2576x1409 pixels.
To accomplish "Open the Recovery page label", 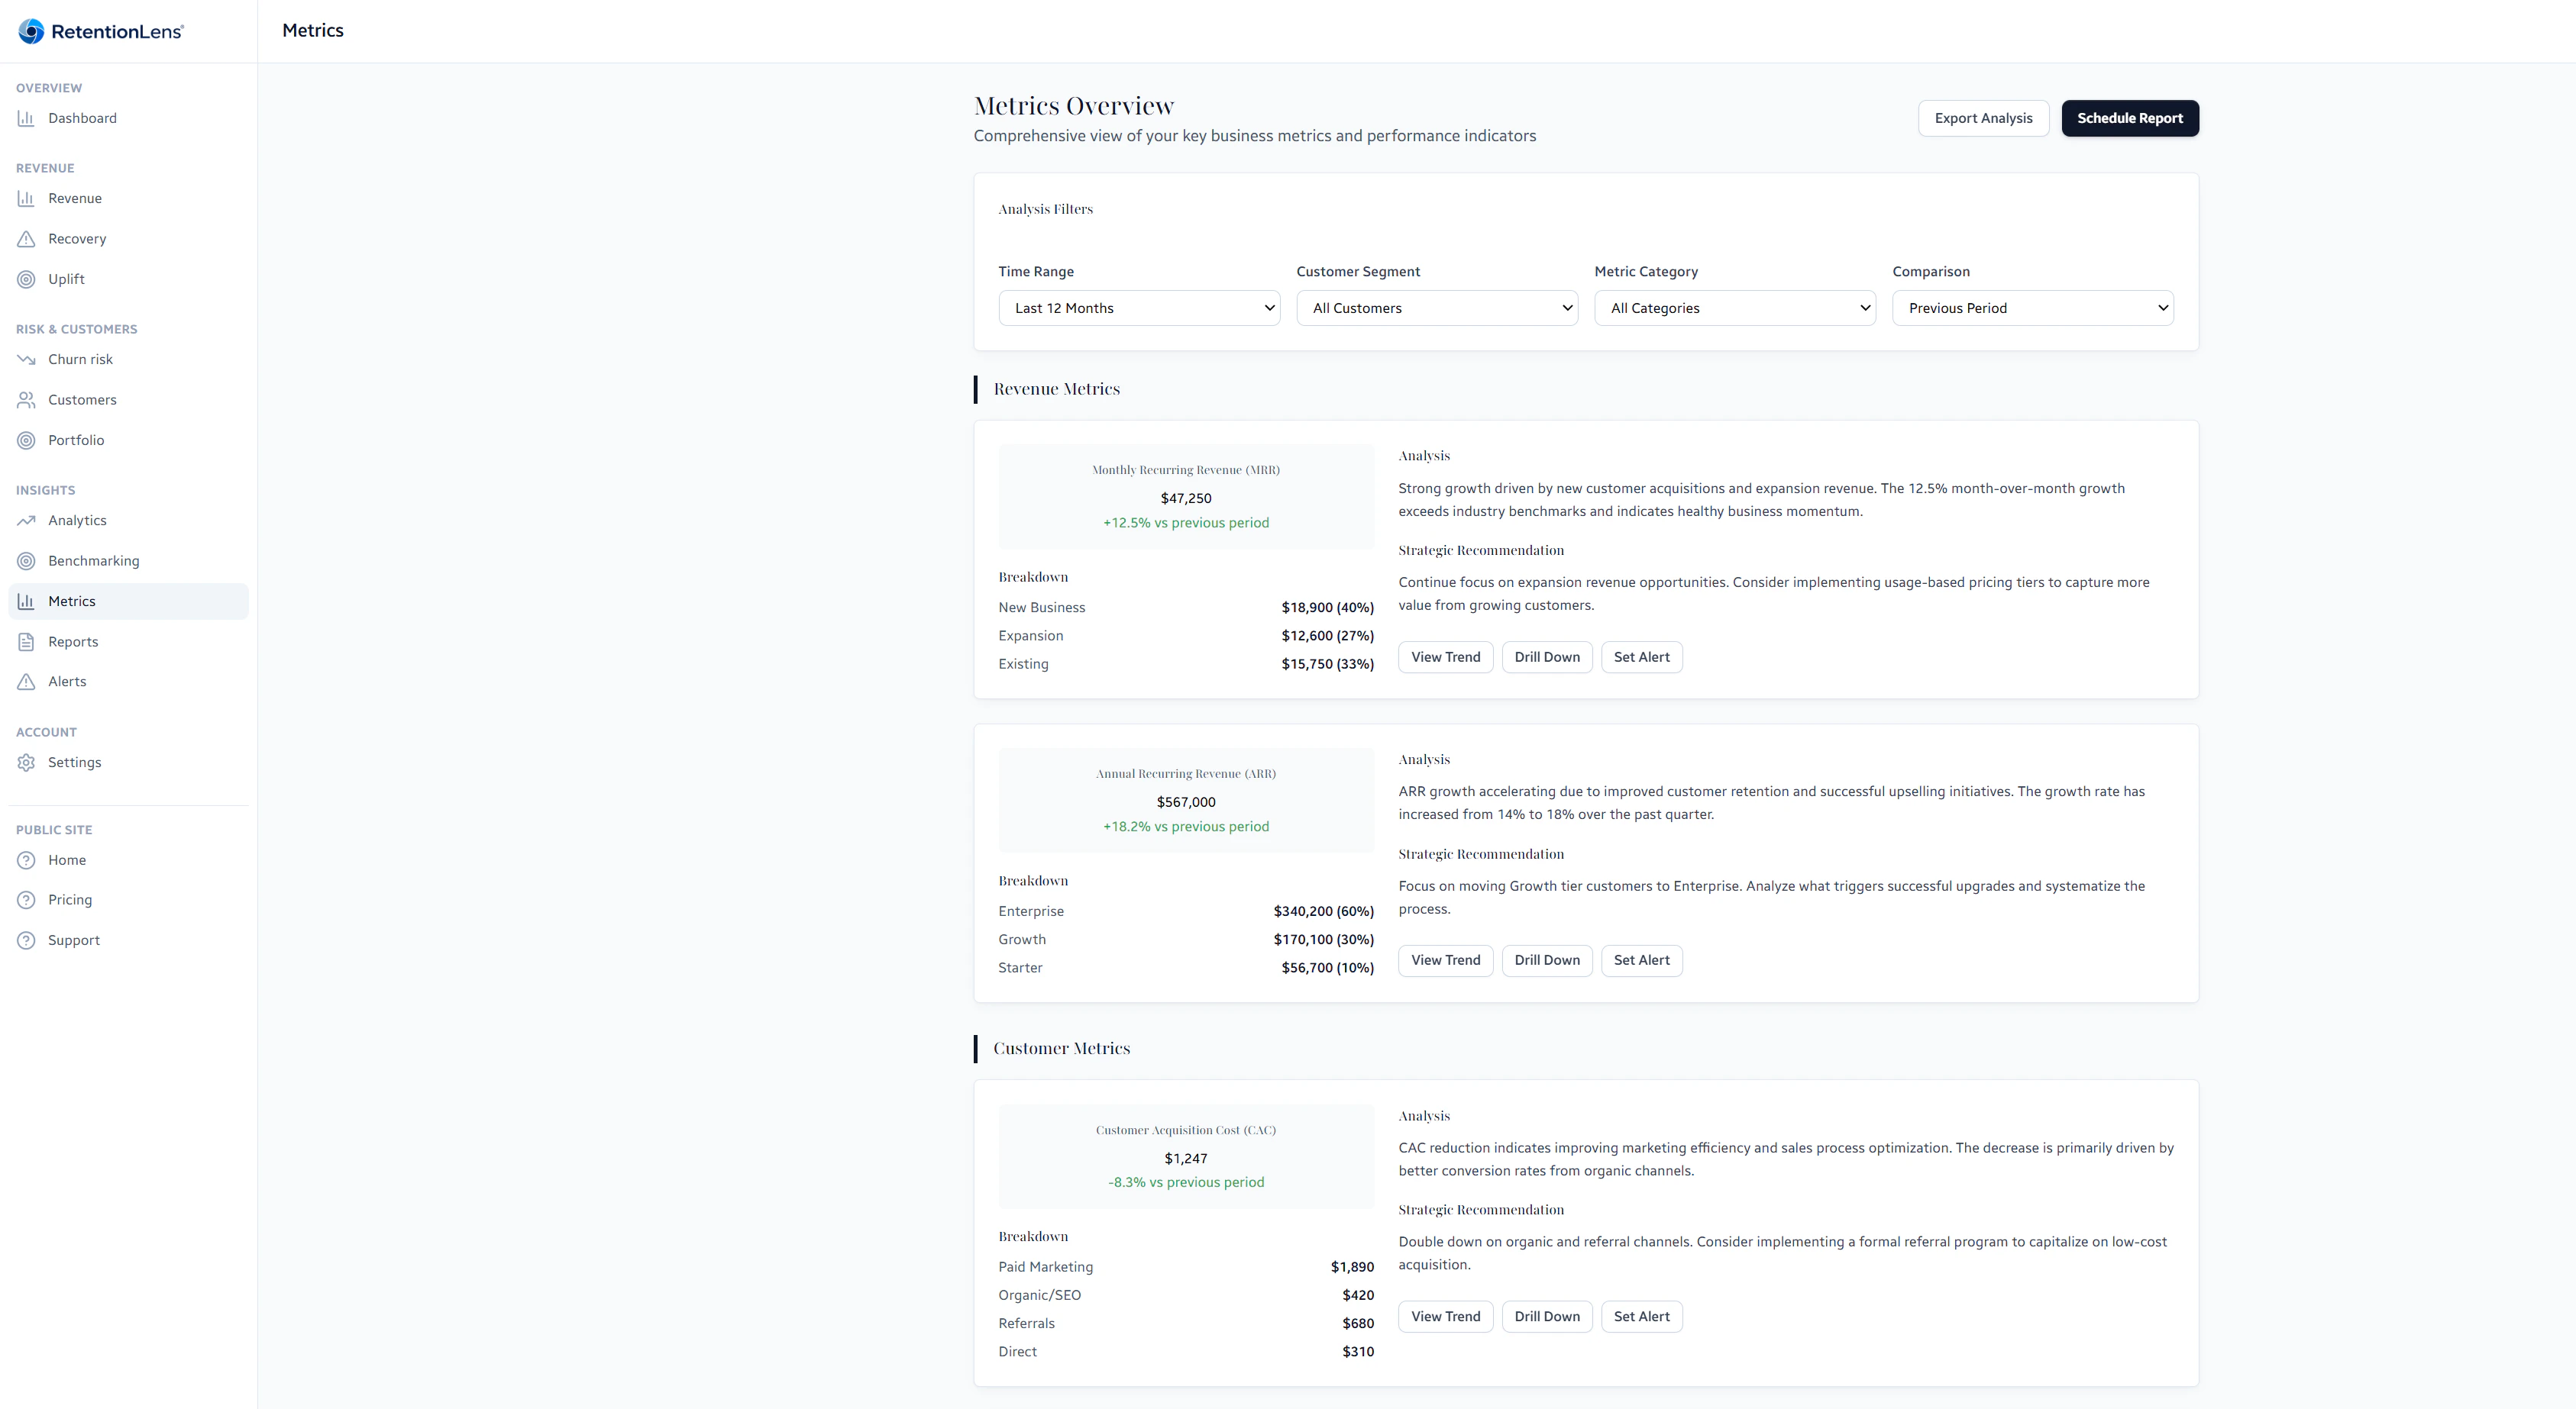I will pos(77,239).
